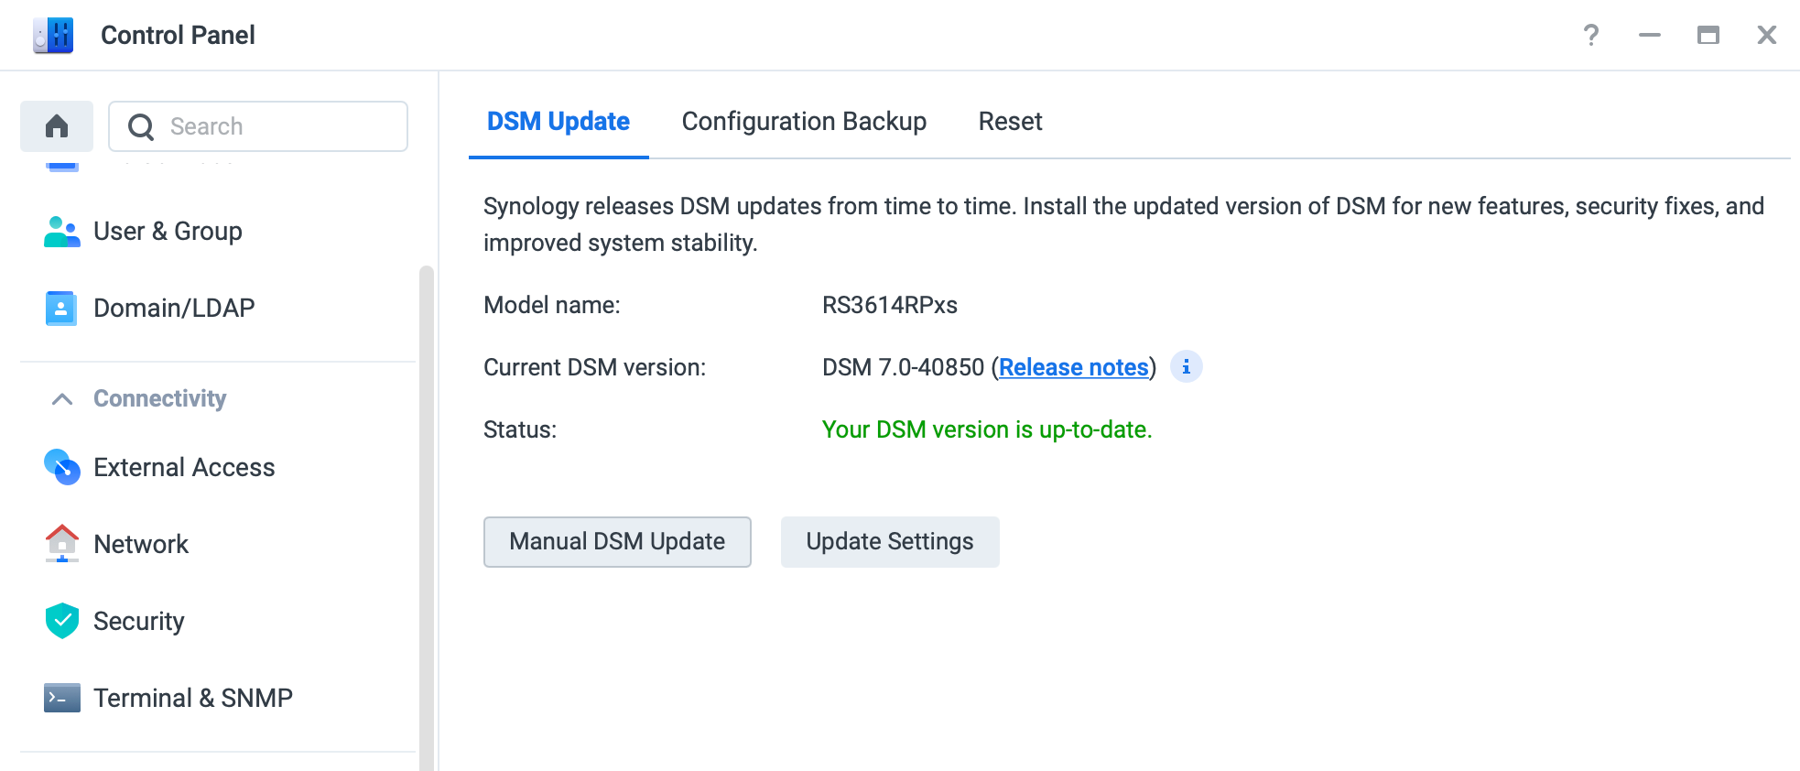Image resolution: width=1800 pixels, height=771 pixels.
Task: Open Update Settings
Action: (890, 542)
